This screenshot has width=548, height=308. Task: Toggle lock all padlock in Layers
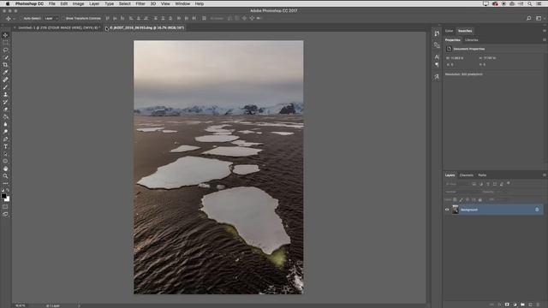tap(479, 199)
